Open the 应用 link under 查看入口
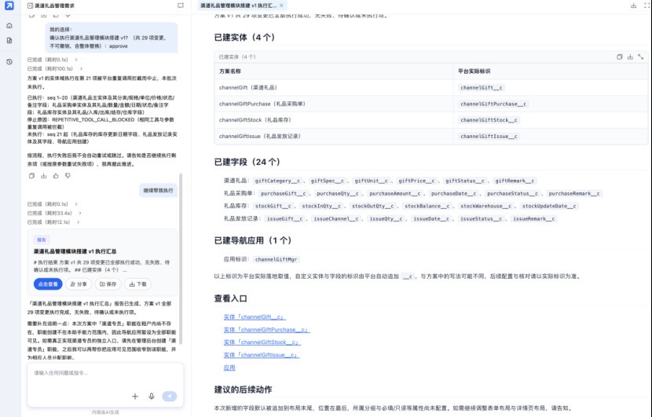 pyautogui.click(x=229, y=368)
